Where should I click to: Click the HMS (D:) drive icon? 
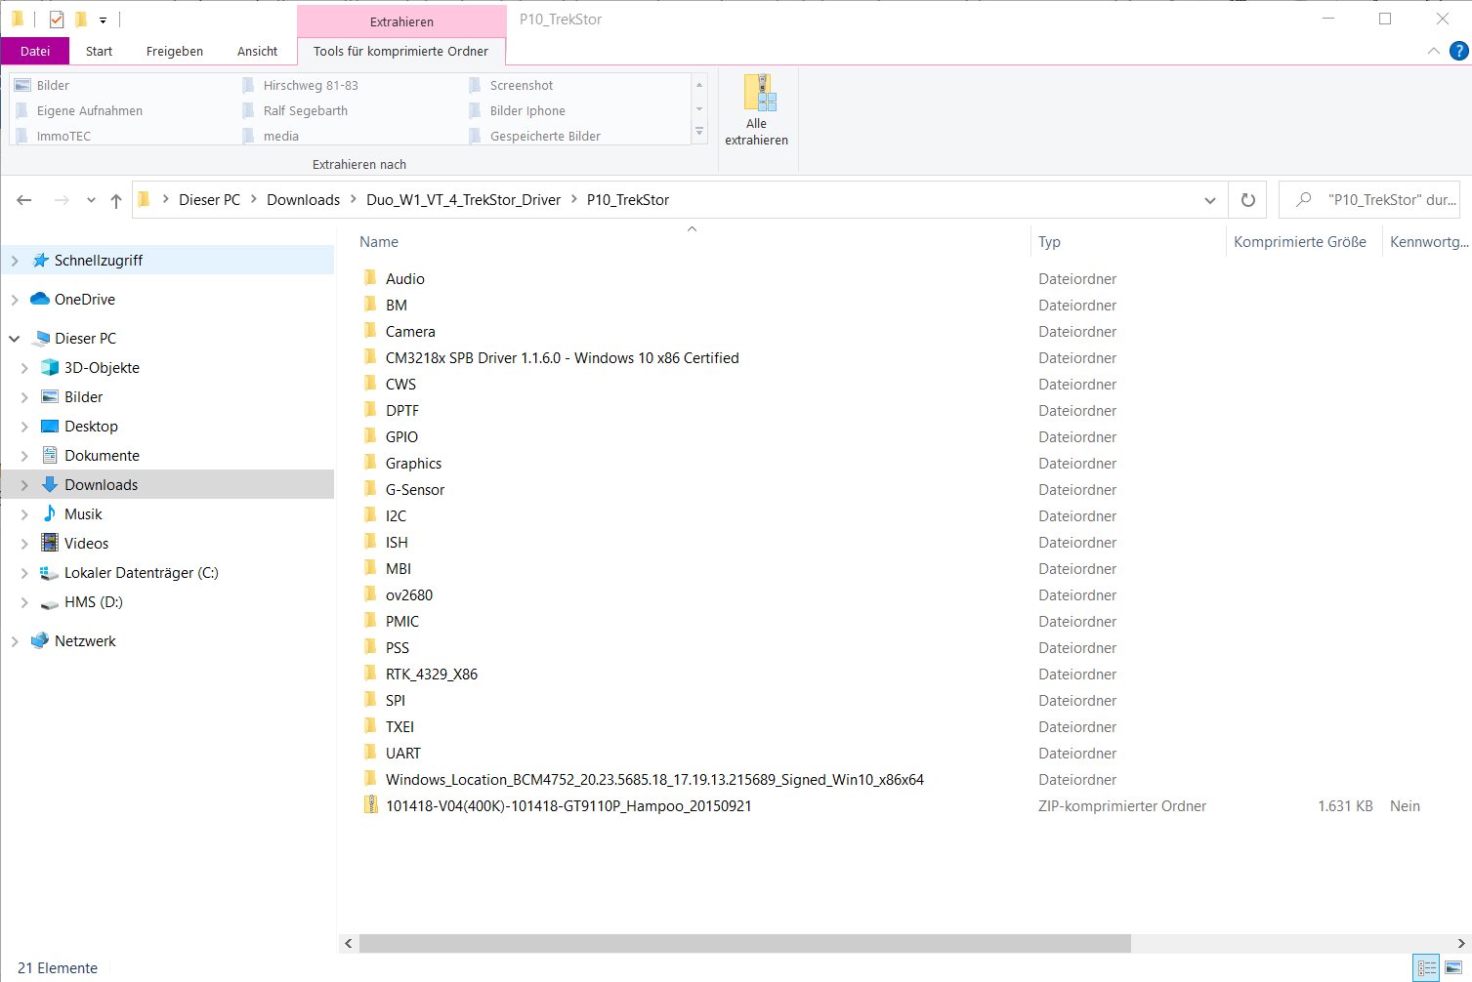click(x=50, y=602)
